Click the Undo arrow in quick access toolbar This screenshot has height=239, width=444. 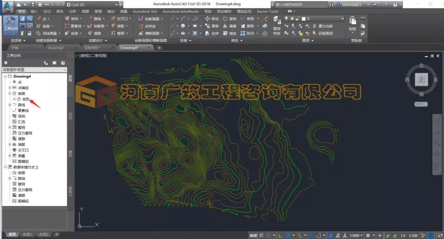(47, 5)
